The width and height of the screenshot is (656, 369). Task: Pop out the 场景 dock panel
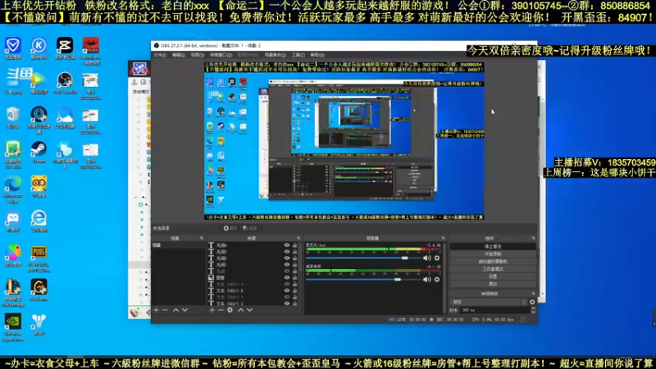click(202, 238)
